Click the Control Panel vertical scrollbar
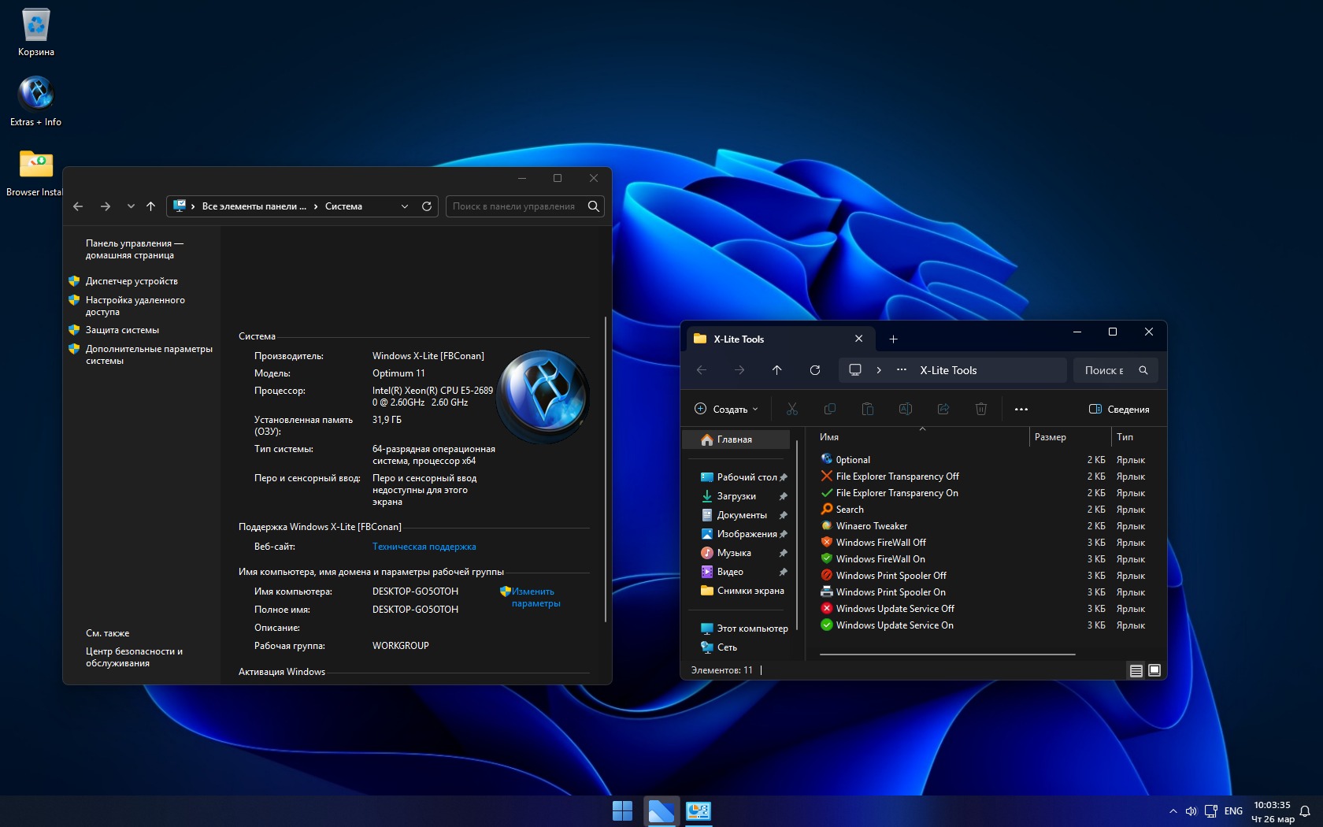Screen dimensions: 1323x827 coord(606,469)
